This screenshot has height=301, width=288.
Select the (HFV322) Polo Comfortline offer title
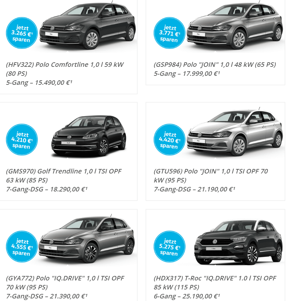(65, 69)
